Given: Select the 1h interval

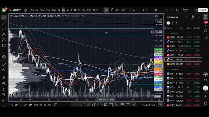Looking at the screenshot, I should coord(59,10).
